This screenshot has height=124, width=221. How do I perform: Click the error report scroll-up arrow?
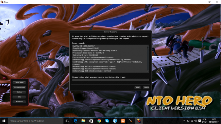(148, 46)
